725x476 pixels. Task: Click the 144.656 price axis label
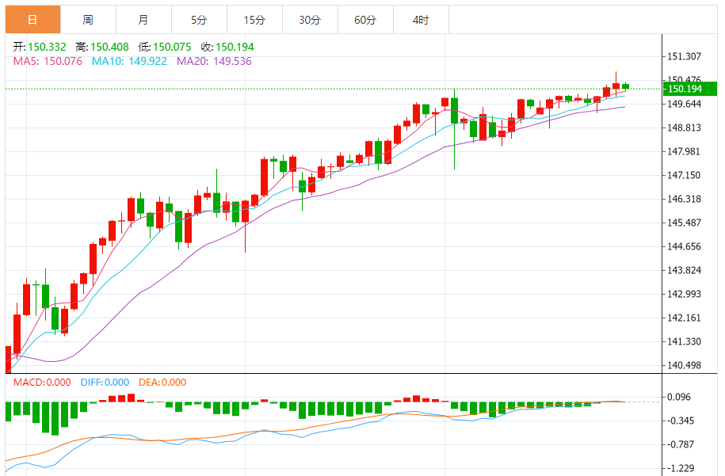(x=684, y=247)
